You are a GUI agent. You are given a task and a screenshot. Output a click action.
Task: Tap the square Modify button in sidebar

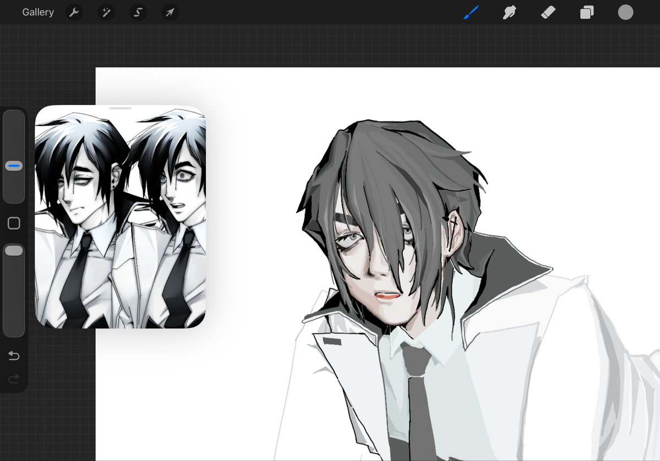14,223
